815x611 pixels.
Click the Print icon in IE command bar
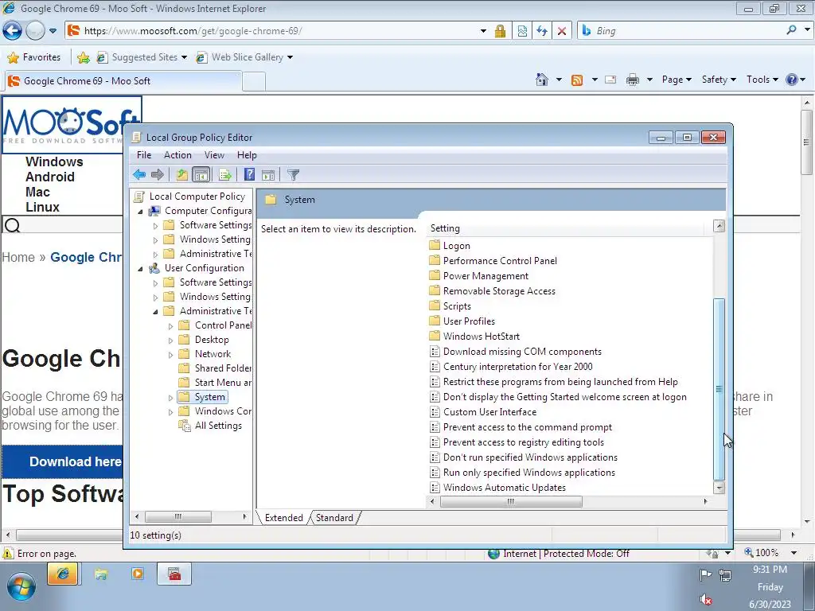633,80
